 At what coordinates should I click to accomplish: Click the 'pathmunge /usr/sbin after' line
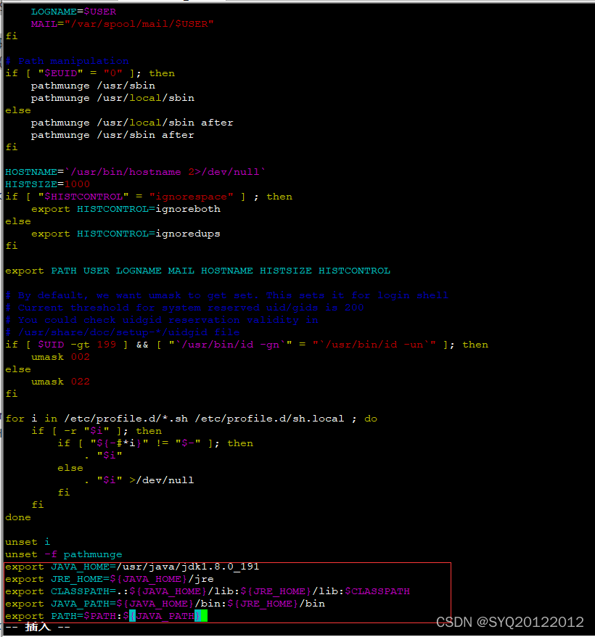pyautogui.click(x=112, y=135)
